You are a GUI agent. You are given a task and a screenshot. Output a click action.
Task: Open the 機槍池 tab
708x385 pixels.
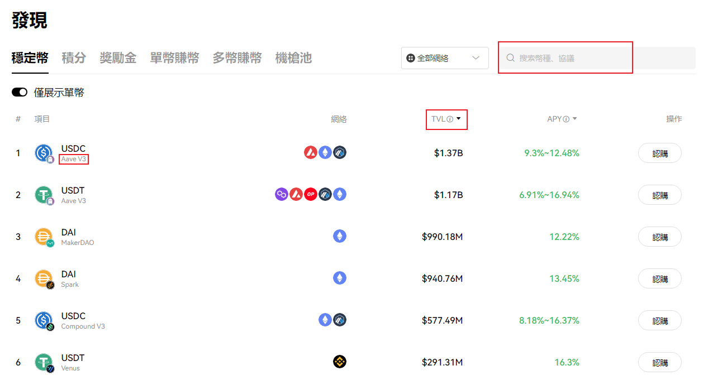click(293, 58)
